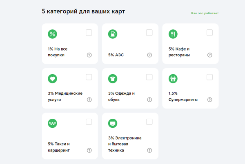This screenshot has height=164, width=245.
Task: Click the t-shirt clothing category icon
Action: (113, 79)
